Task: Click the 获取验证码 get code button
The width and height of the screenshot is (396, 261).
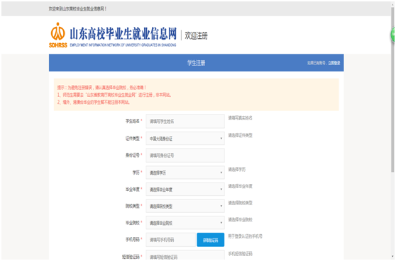Action: [x=210, y=240]
